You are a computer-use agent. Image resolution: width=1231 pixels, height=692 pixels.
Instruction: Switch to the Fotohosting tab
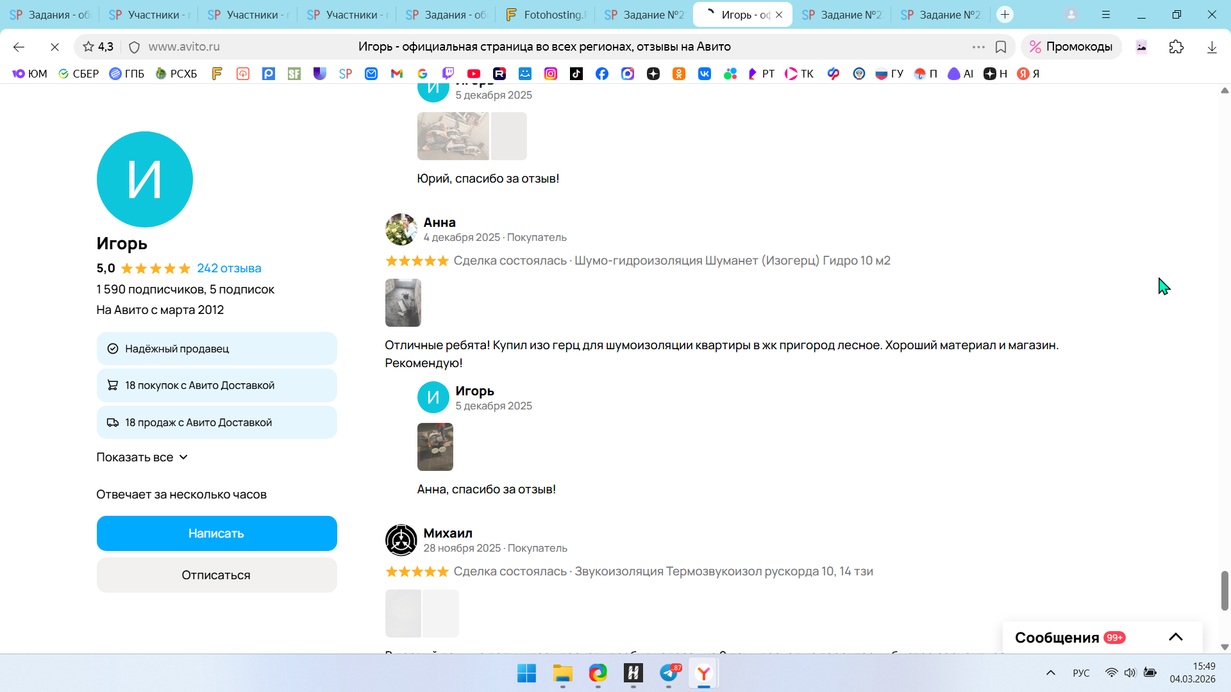point(546,15)
